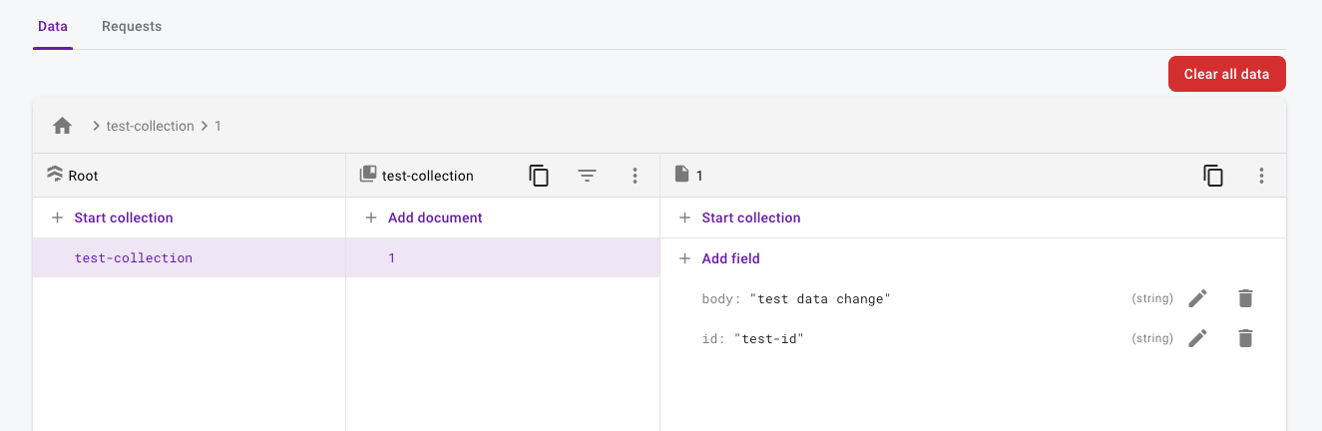Copy the document 1 path icon
This screenshot has width=1322, height=431.
tap(1213, 176)
